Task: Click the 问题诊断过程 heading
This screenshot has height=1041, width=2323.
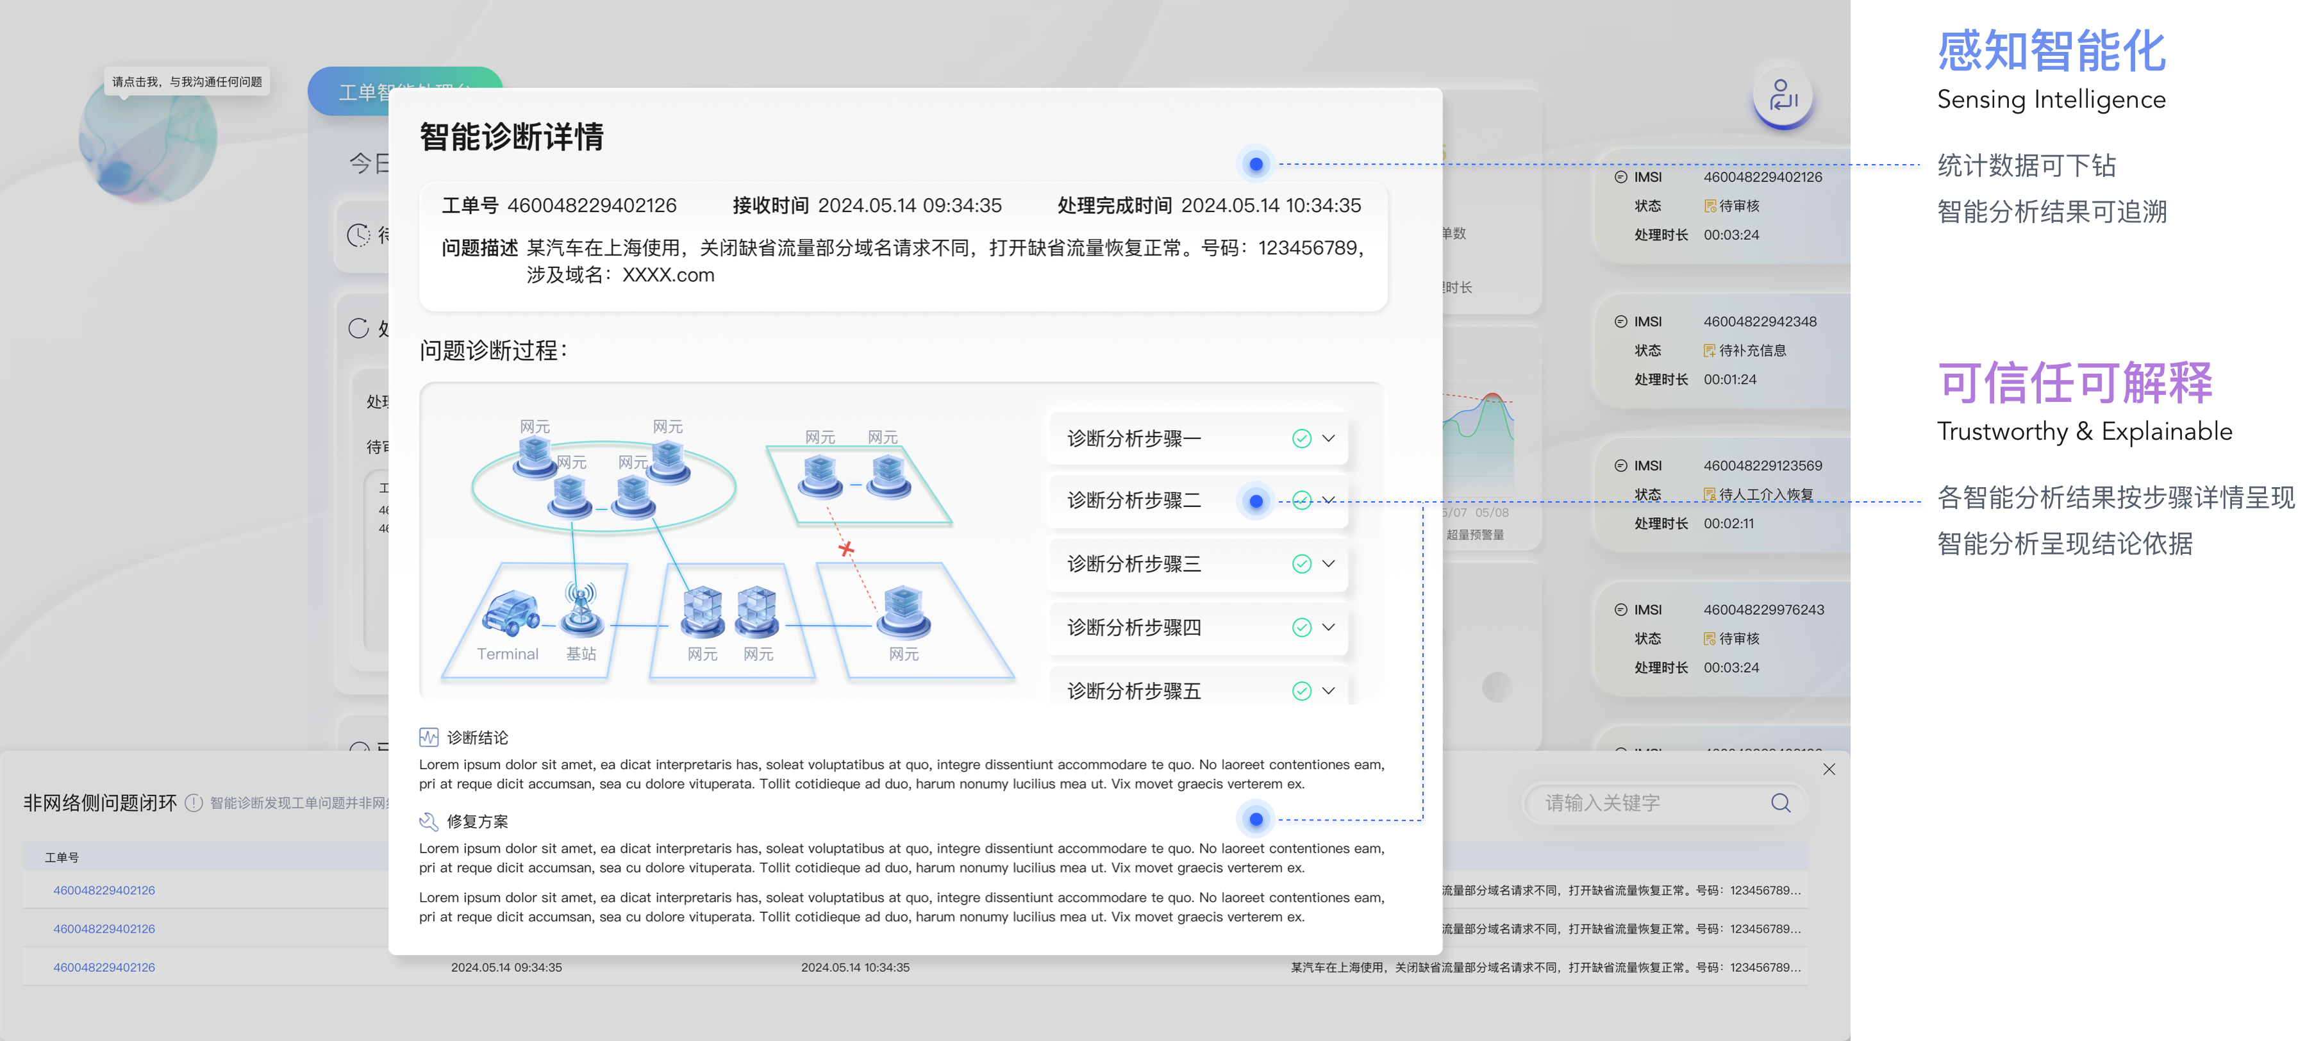Action: click(x=494, y=350)
